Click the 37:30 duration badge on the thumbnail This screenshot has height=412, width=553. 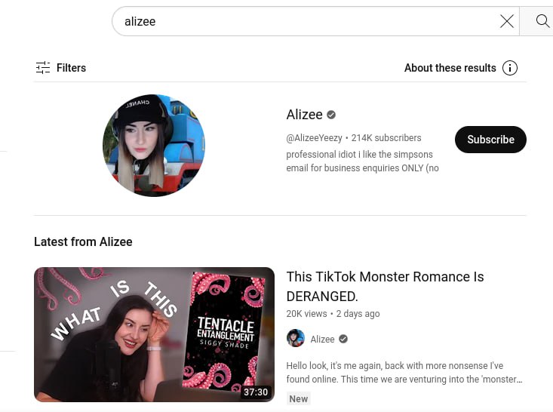point(256,392)
